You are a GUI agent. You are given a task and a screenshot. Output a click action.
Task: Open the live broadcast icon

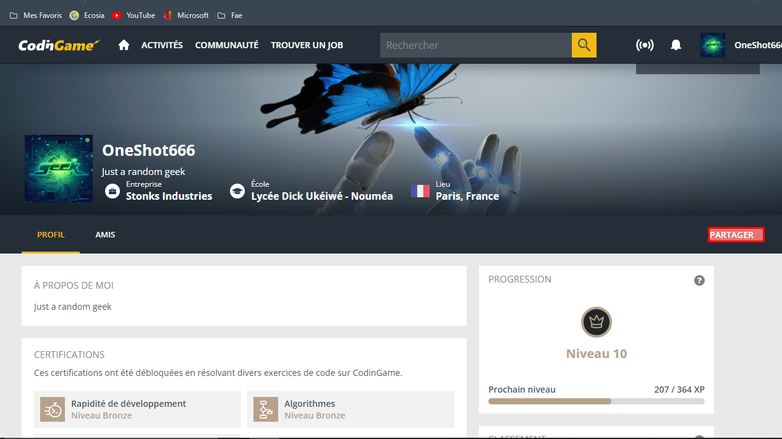[x=645, y=45]
